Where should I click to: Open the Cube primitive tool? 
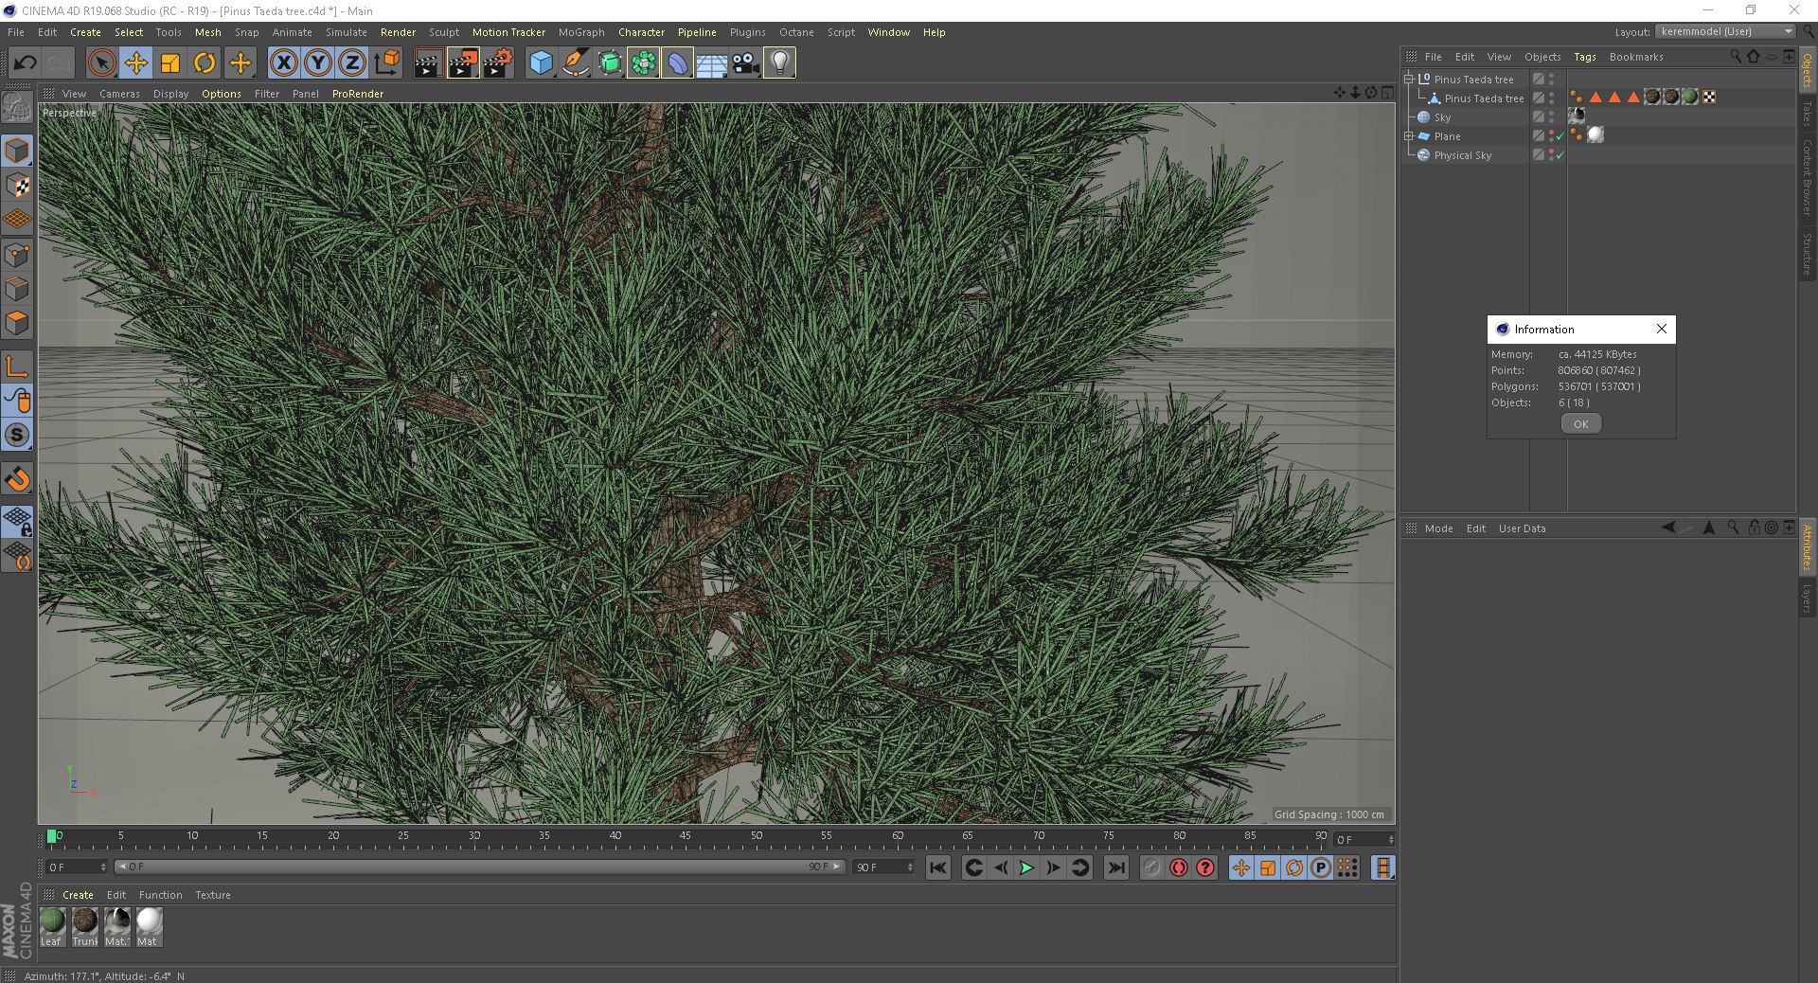point(541,63)
